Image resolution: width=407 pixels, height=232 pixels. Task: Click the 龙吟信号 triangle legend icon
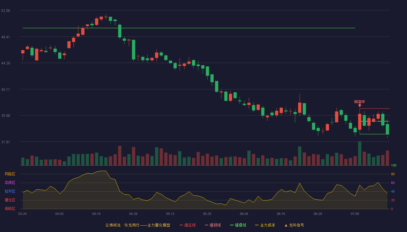pos(286,225)
